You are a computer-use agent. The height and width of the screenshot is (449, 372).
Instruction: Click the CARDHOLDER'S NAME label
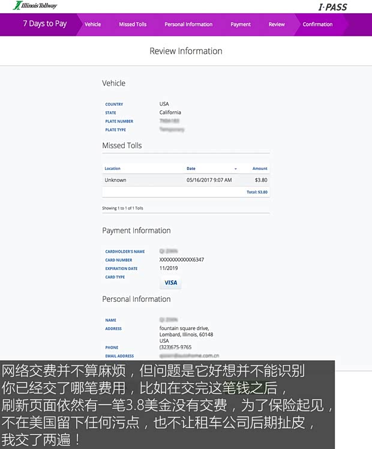coord(125,252)
